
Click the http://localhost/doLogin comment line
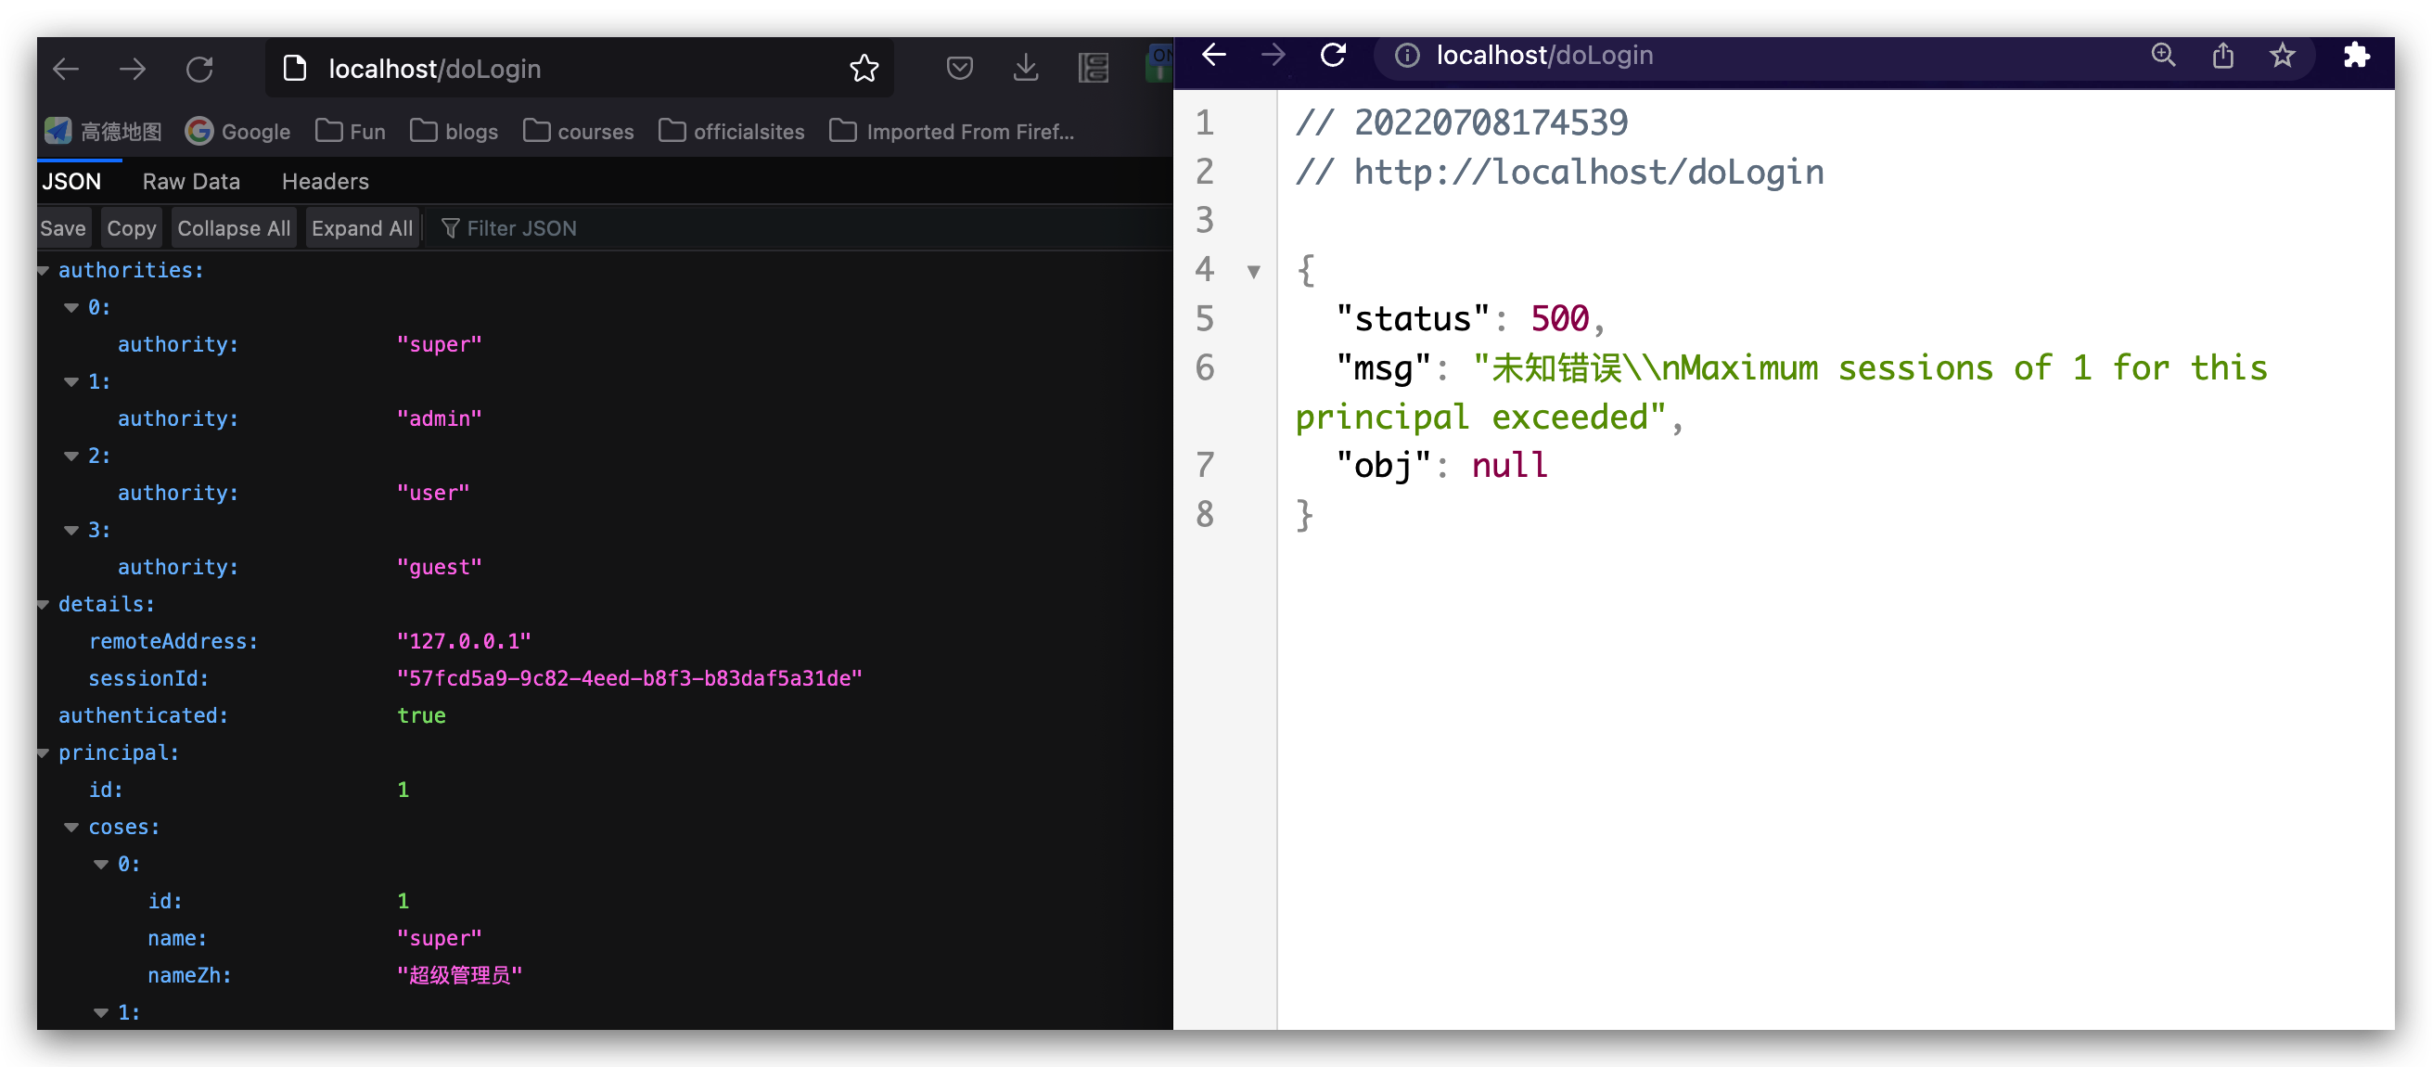tap(1560, 173)
